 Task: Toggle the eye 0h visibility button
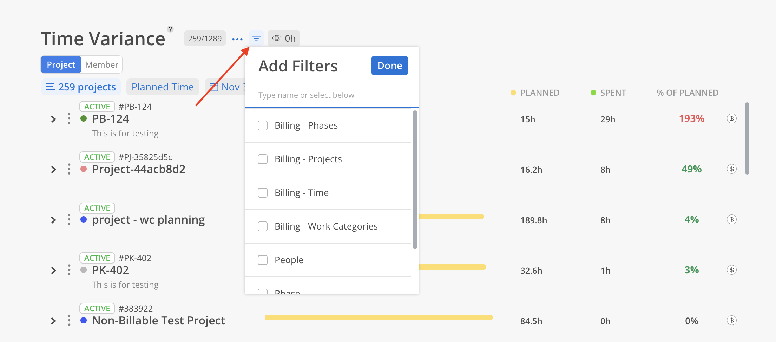tap(284, 38)
